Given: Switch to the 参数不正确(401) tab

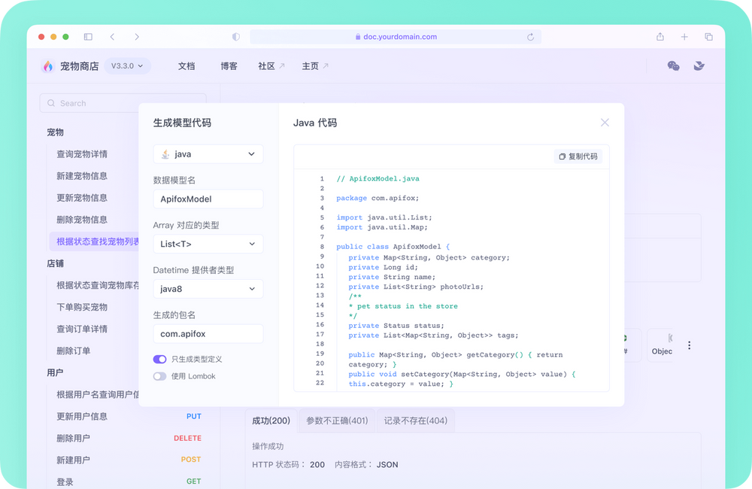Looking at the screenshot, I should tap(337, 421).
